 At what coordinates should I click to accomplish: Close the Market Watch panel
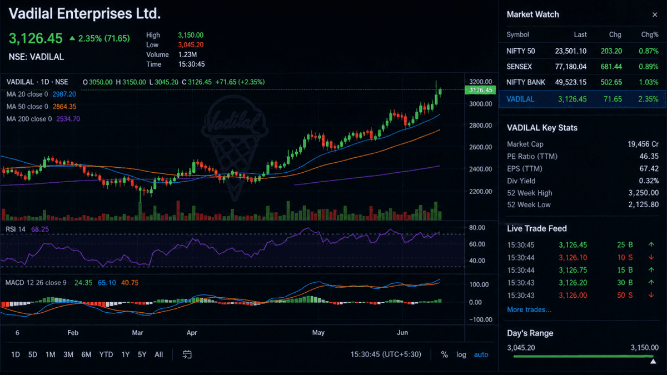click(654, 14)
